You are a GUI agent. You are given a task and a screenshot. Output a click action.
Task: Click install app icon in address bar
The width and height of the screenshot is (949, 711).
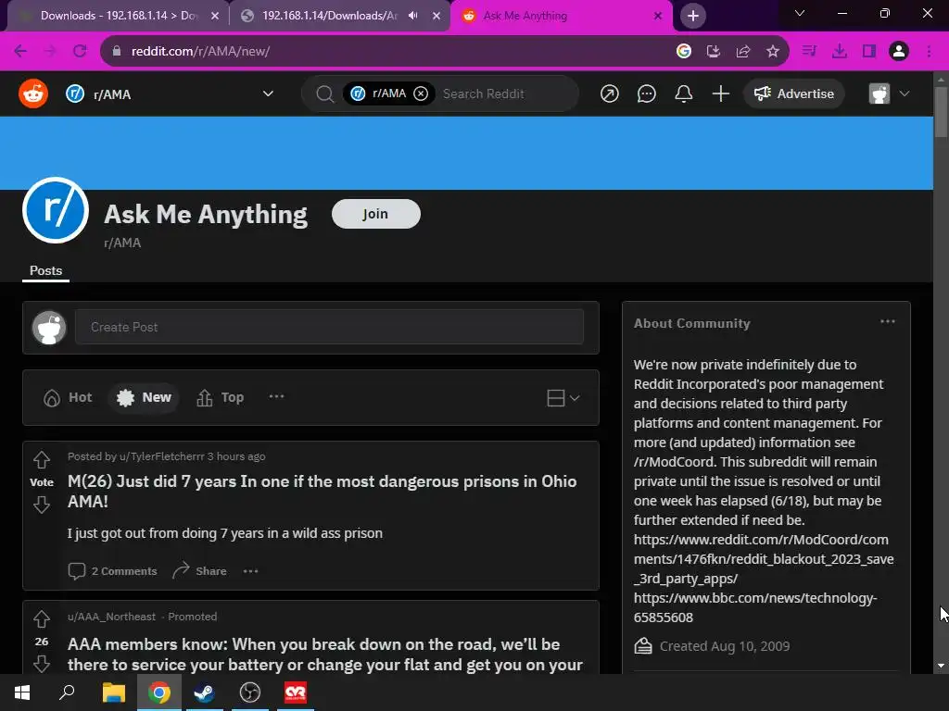pos(714,52)
